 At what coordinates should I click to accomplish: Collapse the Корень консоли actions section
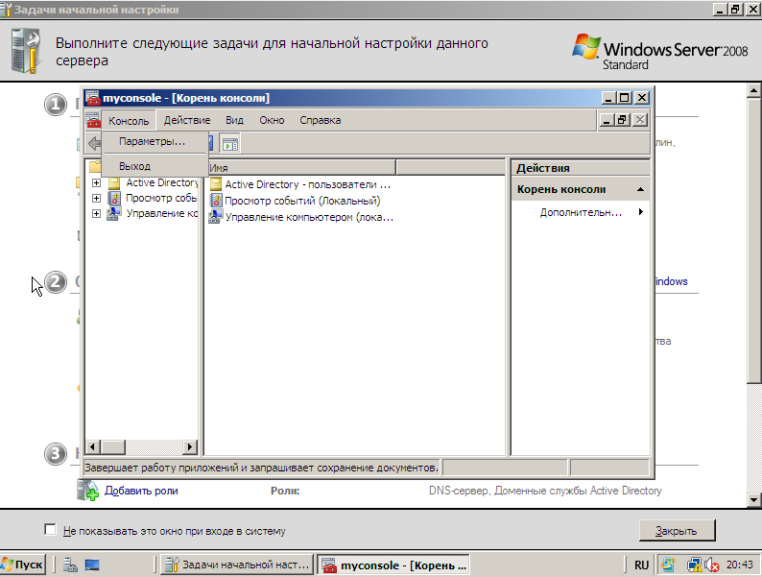click(x=640, y=189)
